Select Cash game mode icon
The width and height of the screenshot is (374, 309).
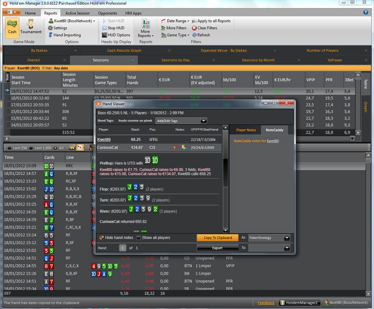pyautogui.click(x=12, y=27)
